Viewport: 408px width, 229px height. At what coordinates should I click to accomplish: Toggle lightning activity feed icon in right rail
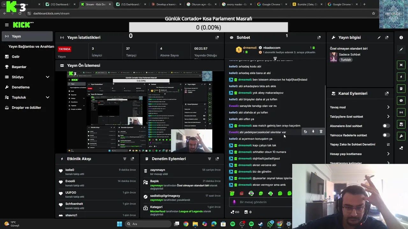[401, 77]
